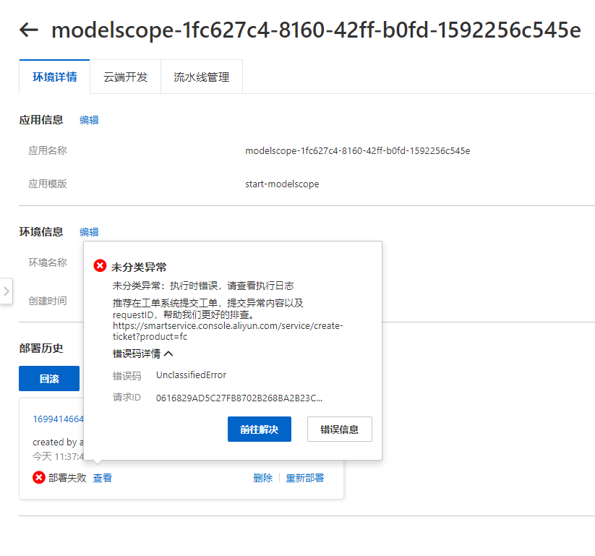Image resolution: width=595 pixels, height=556 pixels.
Task: Click 查看 next to 部署失败
Action: [103, 478]
